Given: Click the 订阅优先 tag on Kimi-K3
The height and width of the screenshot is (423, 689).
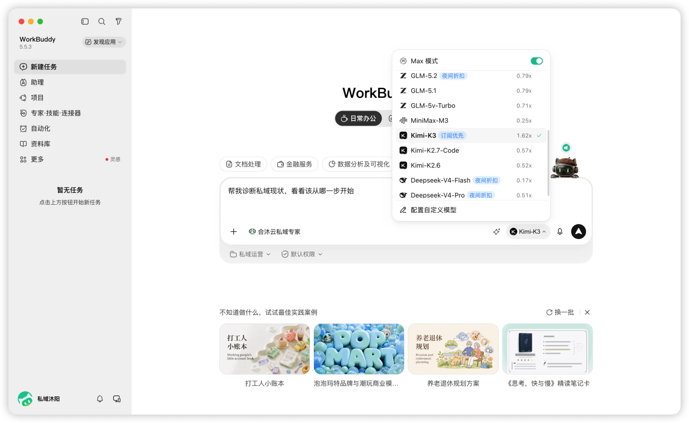Looking at the screenshot, I should pyautogui.click(x=452, y=136).
